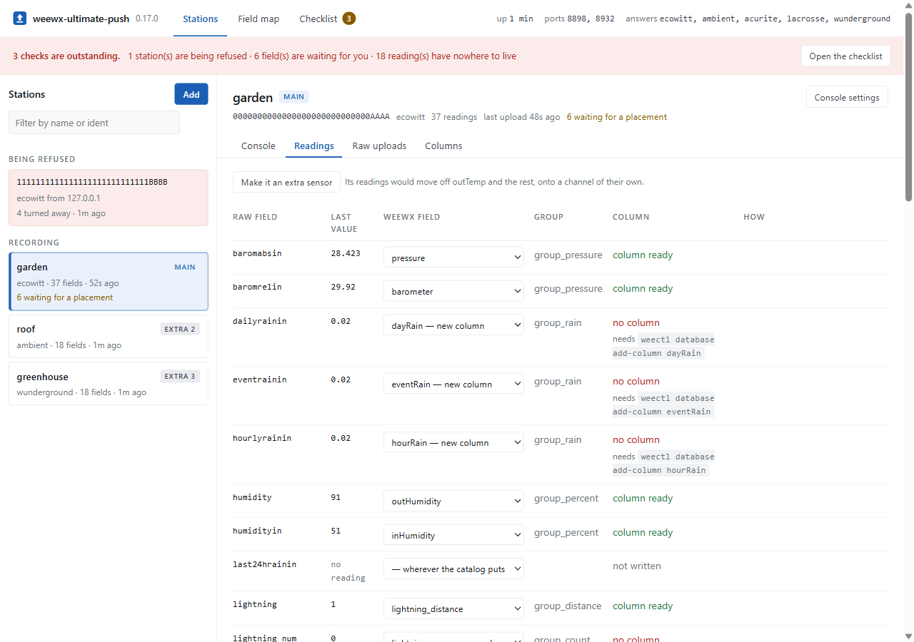Click Make it an extra sensor button
The image size is (914, 642).
[286, 183]
